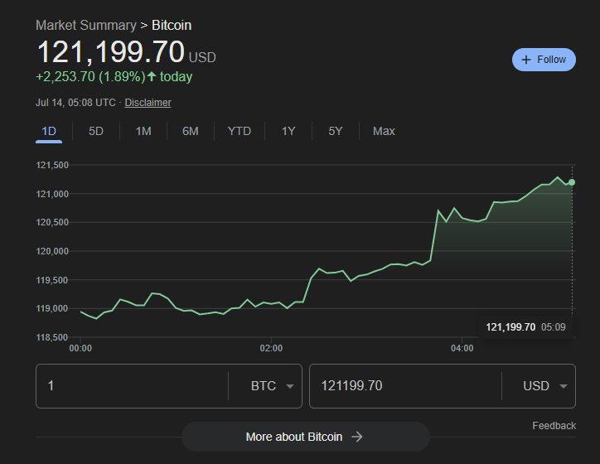The image size is (600, 464).
Task: Click the 00:00 x-axis time label
Action: [x=80, y=348]
